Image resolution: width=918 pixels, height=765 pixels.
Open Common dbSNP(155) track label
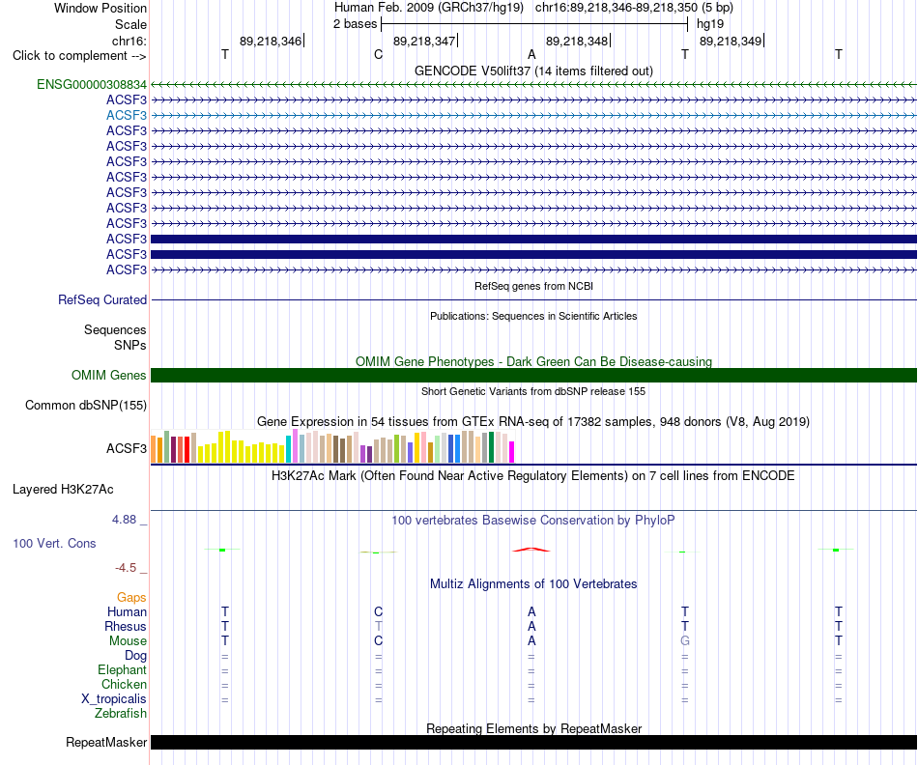(x=86, y=405)
